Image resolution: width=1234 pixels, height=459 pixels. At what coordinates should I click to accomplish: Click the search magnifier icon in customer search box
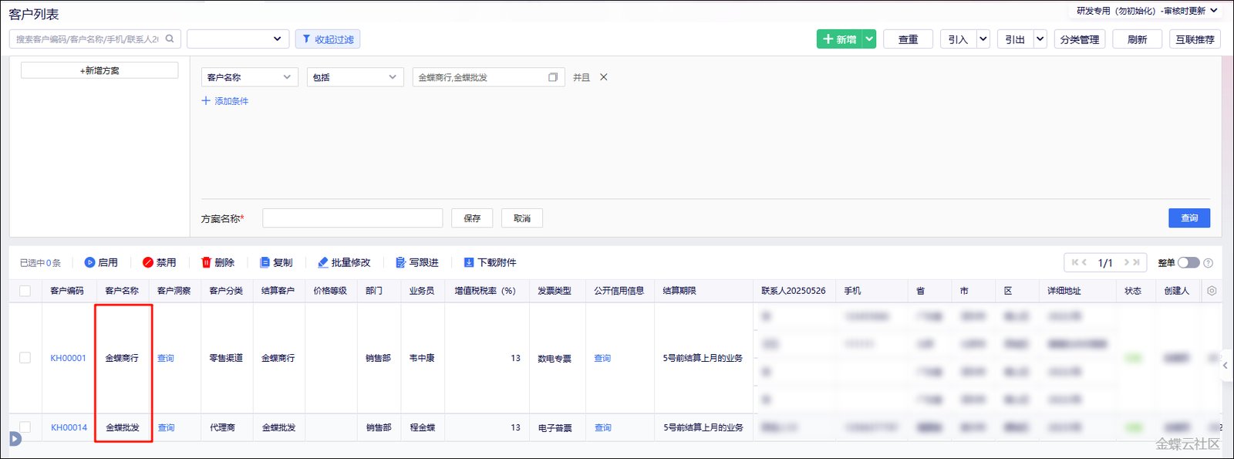coord(170,39)
